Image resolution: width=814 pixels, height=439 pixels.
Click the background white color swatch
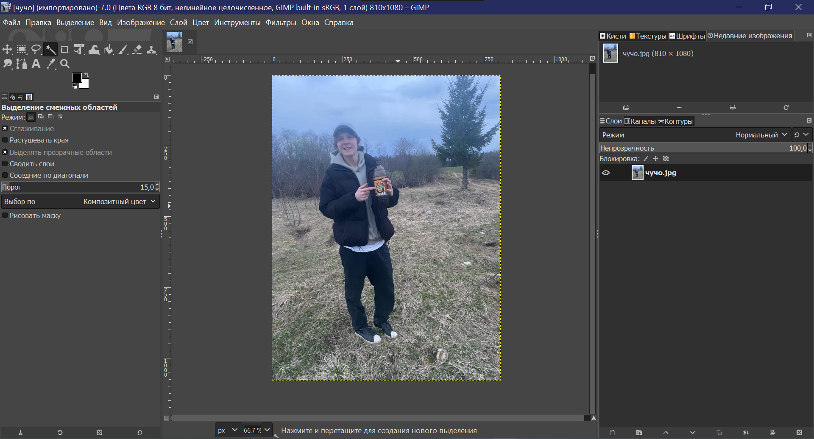coord(85,84)
